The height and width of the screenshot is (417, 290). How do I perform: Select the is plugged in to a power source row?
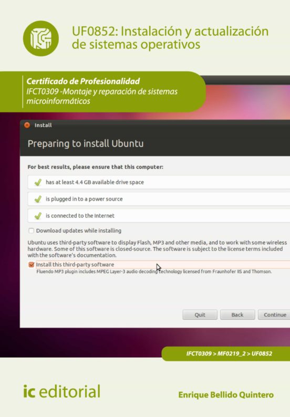(x=159, y=199)
